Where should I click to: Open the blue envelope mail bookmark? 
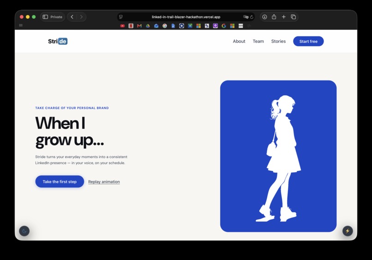[x=156, y=26]
